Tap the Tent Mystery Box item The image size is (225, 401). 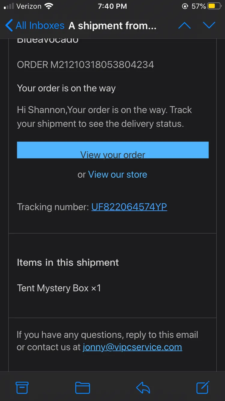pyautogui.click(x=59, y=288)
